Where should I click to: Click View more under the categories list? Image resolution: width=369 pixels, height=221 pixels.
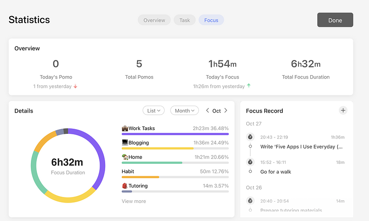134,201
